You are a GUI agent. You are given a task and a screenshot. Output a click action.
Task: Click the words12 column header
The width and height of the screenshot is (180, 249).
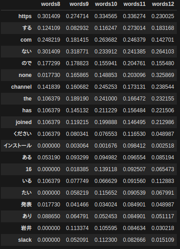click(163, 4)
